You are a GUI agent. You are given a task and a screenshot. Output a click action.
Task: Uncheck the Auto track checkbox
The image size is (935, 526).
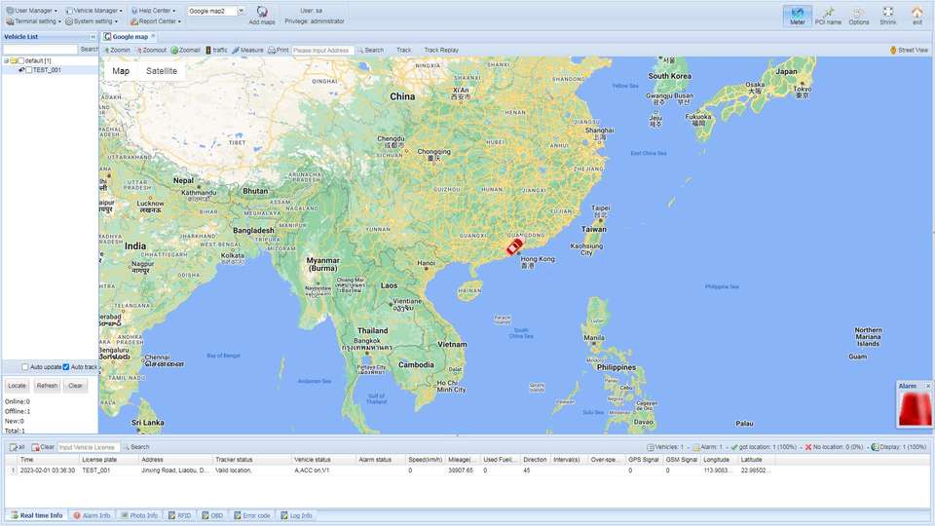pos(66,367)
